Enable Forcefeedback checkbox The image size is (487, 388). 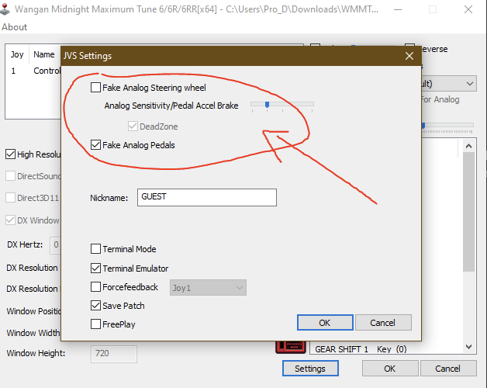tap(95, 286)
